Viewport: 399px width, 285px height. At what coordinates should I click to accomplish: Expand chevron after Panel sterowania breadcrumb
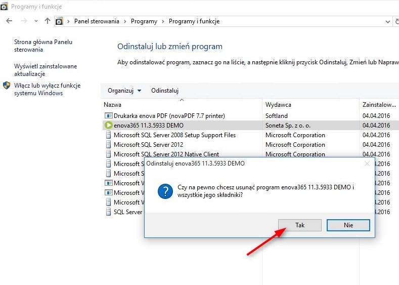(x=125, y=21)
